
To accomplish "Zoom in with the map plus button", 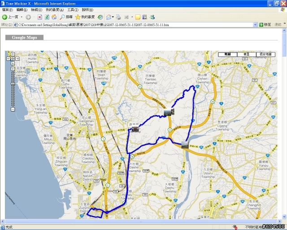I will [13, 69].
